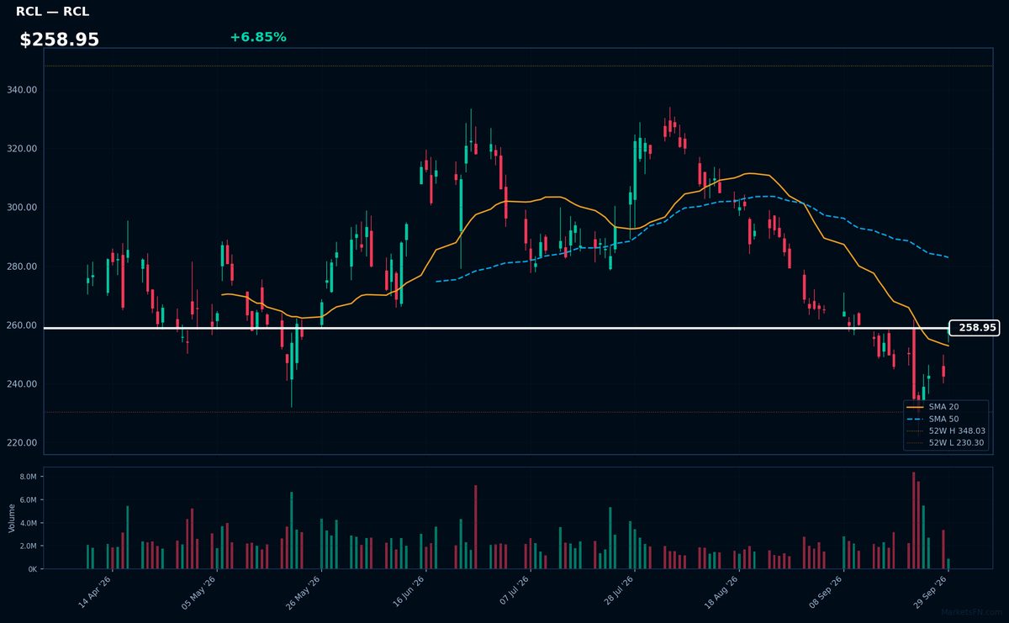1009x623 pixels.
Task: Click the 2.0M volume axis label
Action: (28, 546)
